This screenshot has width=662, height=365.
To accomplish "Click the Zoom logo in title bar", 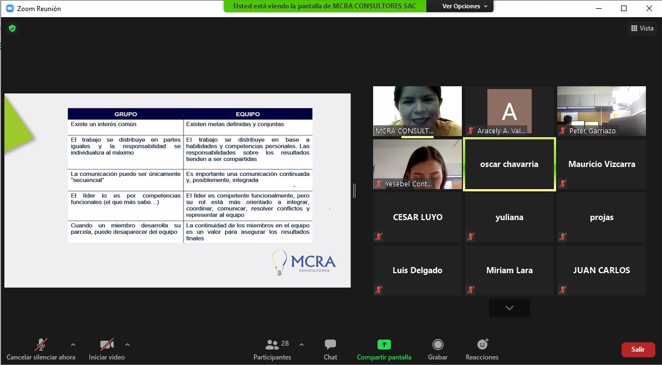I will [9, 9].
